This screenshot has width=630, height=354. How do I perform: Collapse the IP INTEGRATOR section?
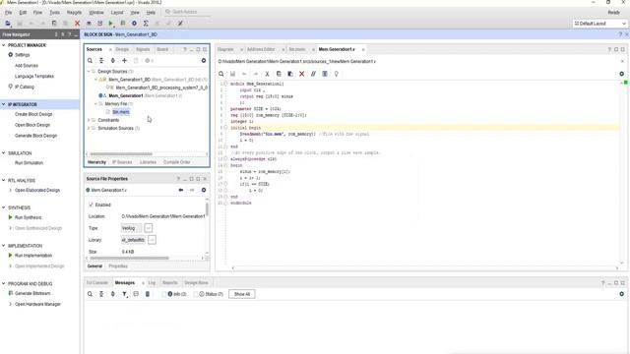click(x=4, y=104)
